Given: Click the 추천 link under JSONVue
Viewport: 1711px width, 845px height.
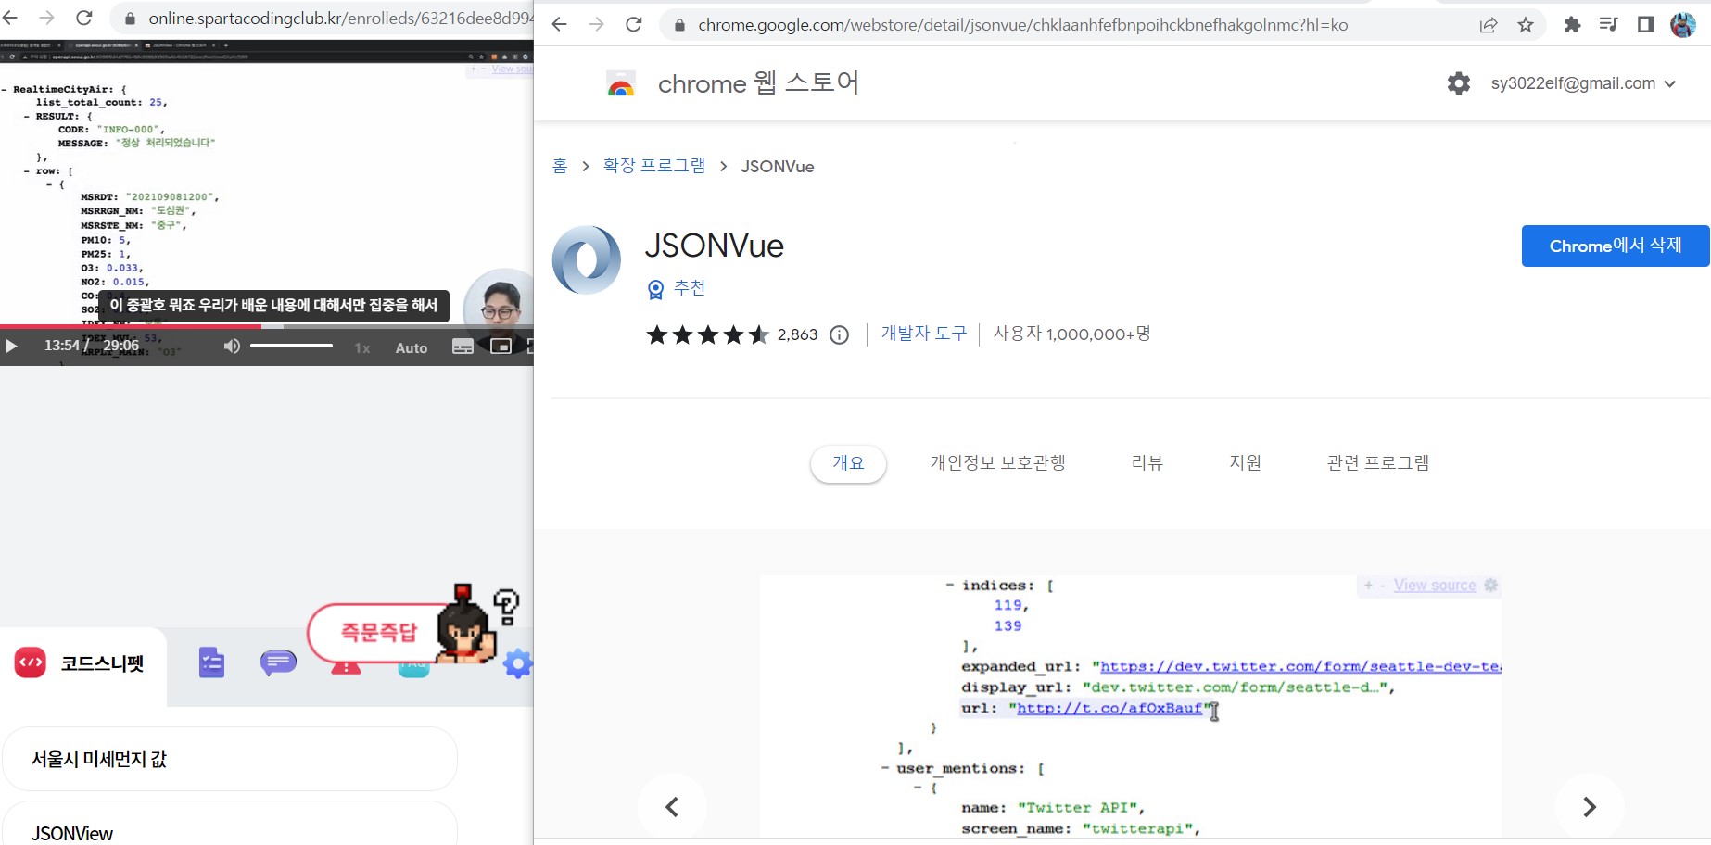Looking at the screenshot, I should (690, 289).
